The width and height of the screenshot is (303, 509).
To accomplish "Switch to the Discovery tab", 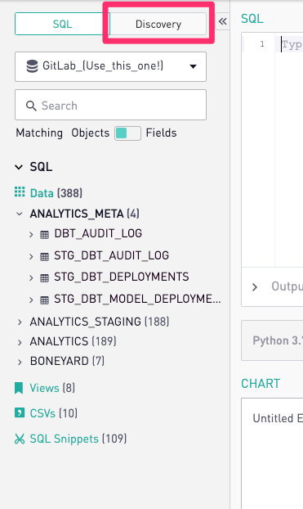I will (x=158, y=24).
